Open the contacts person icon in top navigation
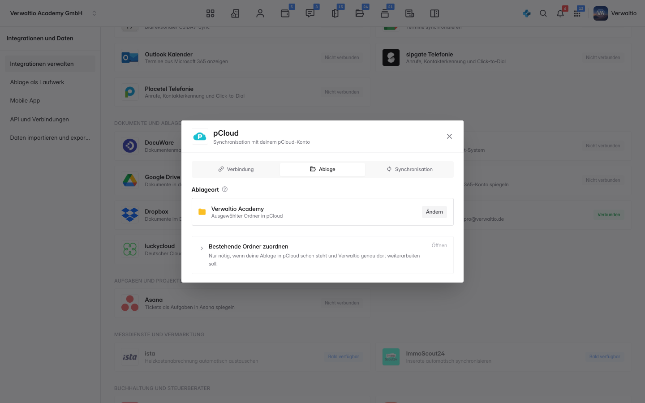Viewport: 645px width, 403px height. point(260,13)
